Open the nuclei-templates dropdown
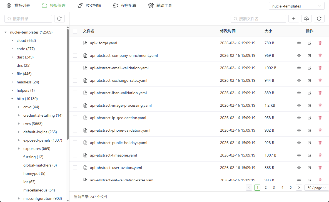The width and height of the screenshot is (329, 202). tap(296, 6)
